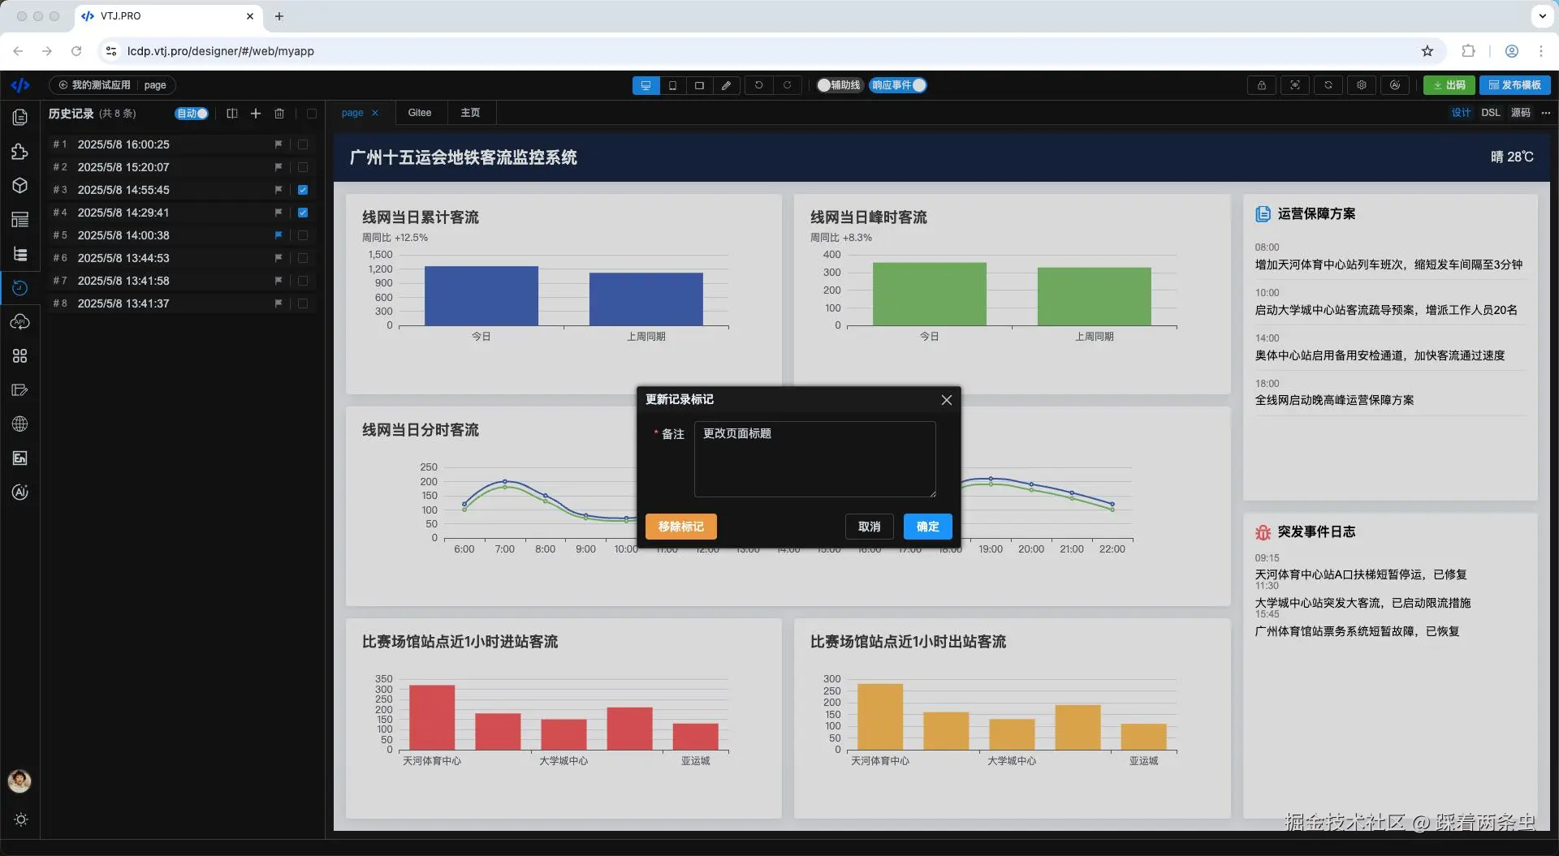
Task: Click 取消 to cancel the dialog
Action: click(869, 527)
